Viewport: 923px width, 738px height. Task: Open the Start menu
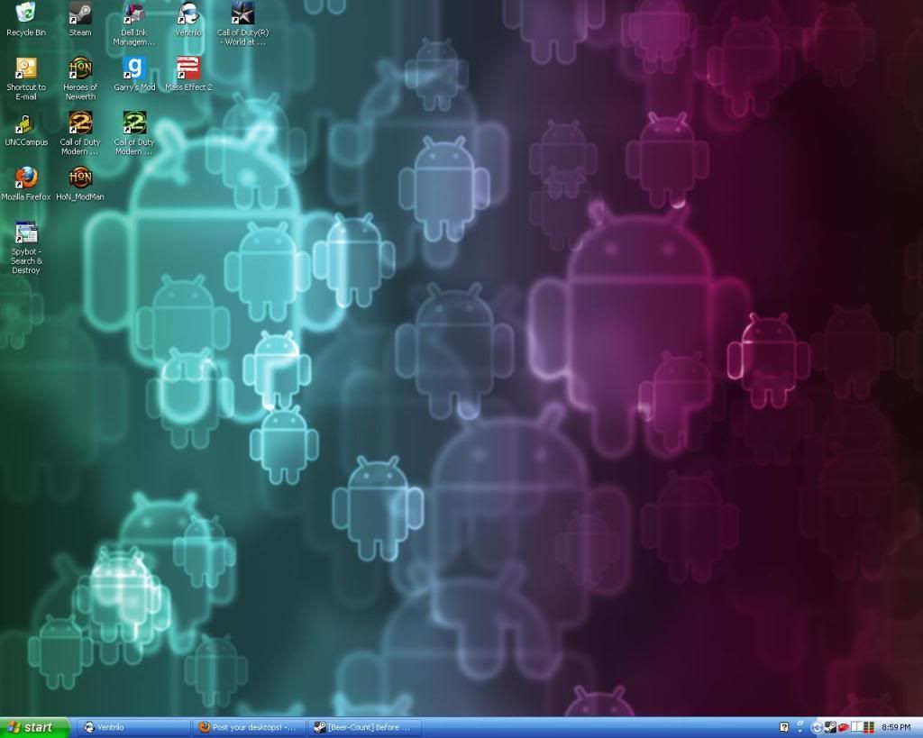coord(34,727)
